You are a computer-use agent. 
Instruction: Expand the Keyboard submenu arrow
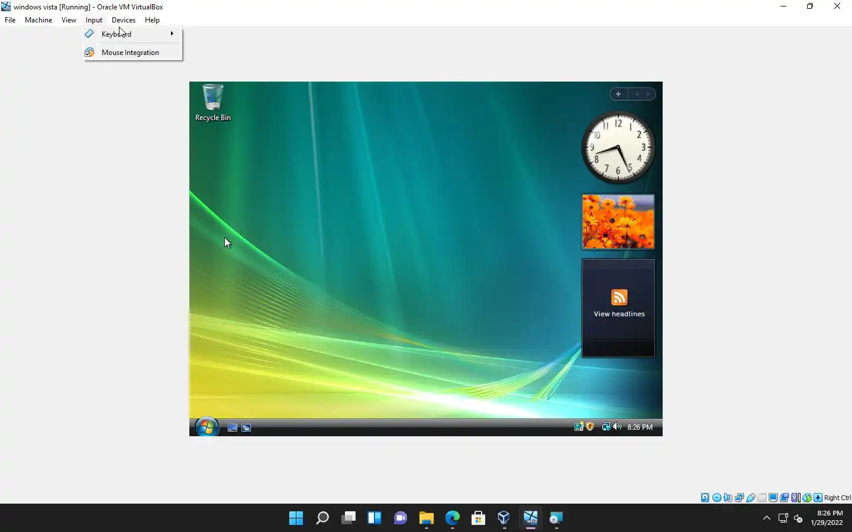(172, 34)
